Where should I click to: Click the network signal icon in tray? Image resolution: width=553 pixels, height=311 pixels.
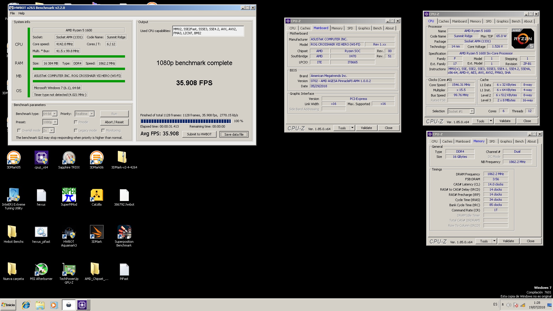[x=523, y=305]
